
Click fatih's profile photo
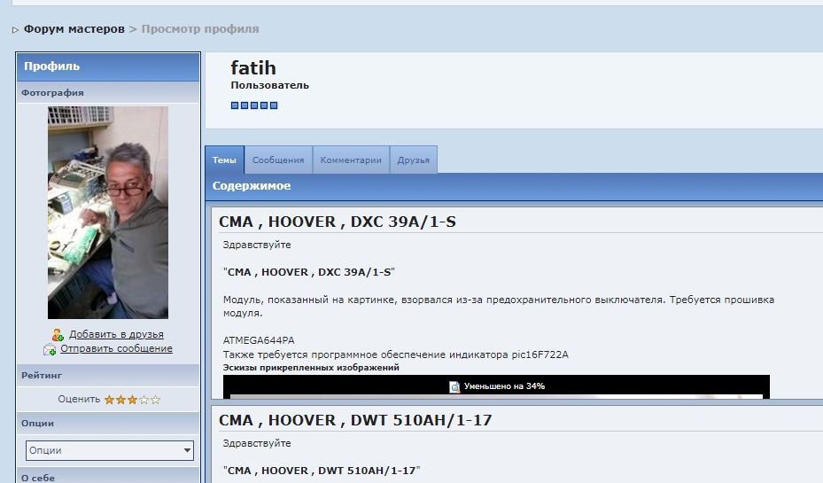pyautogui.click(x=108, y=213)
